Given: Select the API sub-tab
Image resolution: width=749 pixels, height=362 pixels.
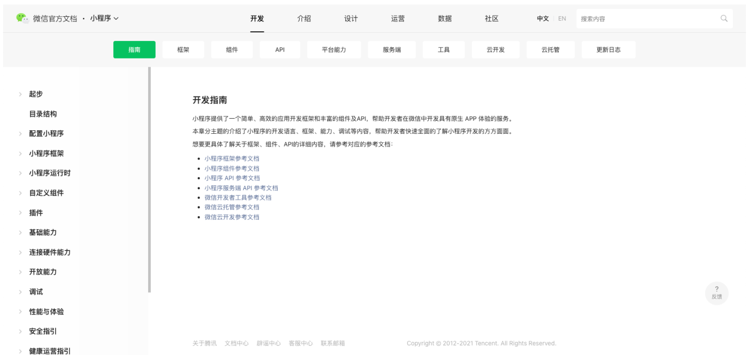Looking at the screenshot, I should coord(280,49).
